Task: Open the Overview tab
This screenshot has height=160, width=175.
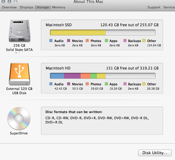Action: click(x=9, y=7)
